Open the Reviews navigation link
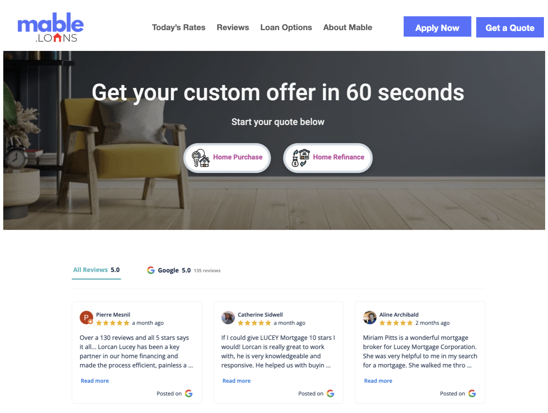The height and width of the screenshot is (413, 548). [233, 27]
